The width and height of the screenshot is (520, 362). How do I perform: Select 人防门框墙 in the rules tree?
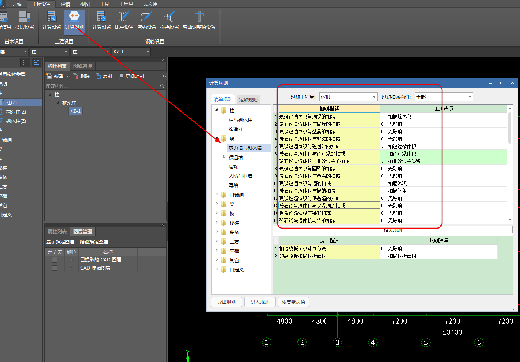241,176
